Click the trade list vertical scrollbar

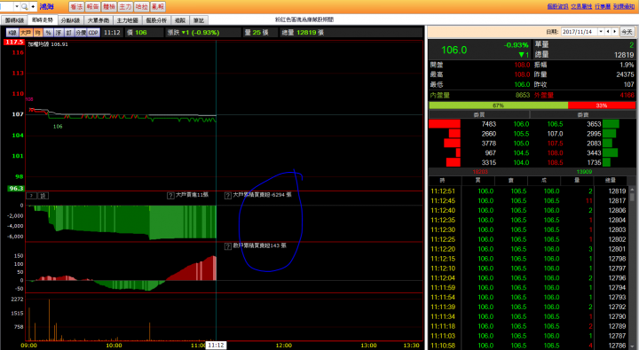tap(632, 268)
